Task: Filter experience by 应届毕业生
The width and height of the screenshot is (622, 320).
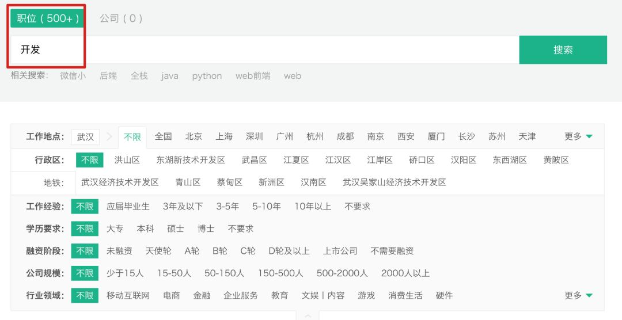Action: [128, 206]
